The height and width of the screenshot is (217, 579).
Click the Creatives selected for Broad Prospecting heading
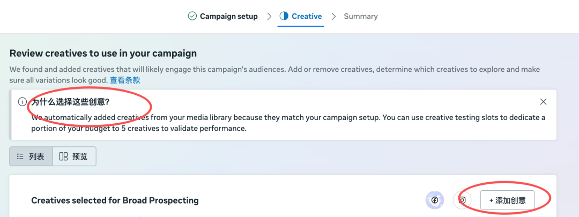pyautogui.click(x=115, y=200)
